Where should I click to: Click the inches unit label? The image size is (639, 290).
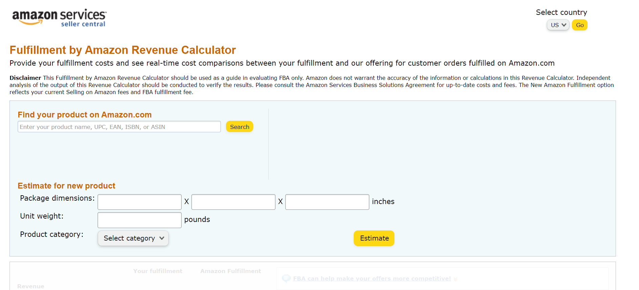pos(383,202)
